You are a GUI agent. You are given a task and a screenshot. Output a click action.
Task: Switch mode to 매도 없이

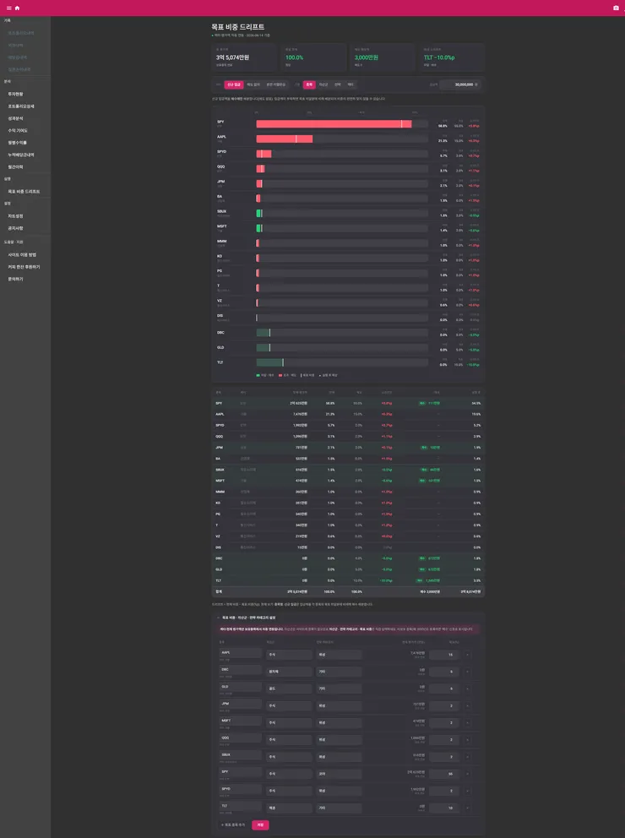click(253, 84)
